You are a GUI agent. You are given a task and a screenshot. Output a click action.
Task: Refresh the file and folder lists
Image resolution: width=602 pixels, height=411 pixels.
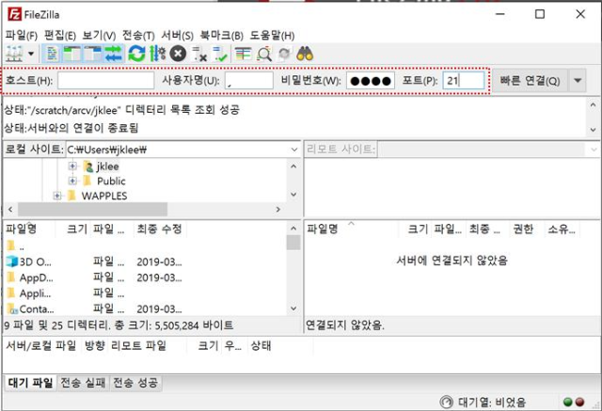pyautogui.click(x=136, y=54)
